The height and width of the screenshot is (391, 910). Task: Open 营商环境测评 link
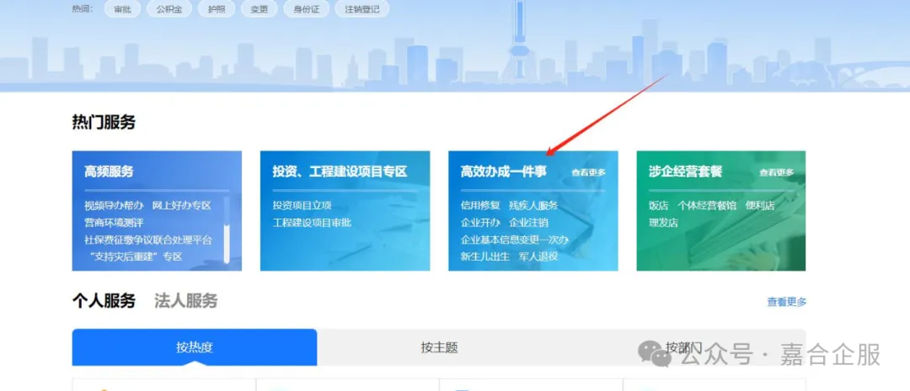pyautogui.click(x=114, y=223)
